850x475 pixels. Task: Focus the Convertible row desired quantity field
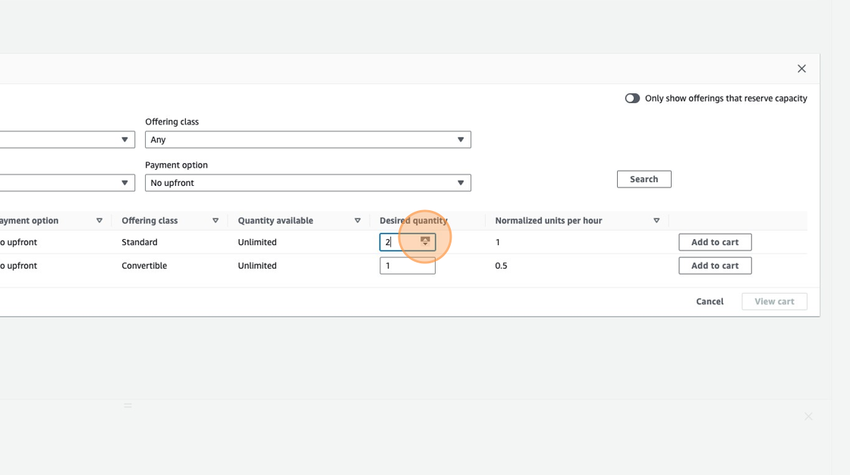[x=408, y=266]
